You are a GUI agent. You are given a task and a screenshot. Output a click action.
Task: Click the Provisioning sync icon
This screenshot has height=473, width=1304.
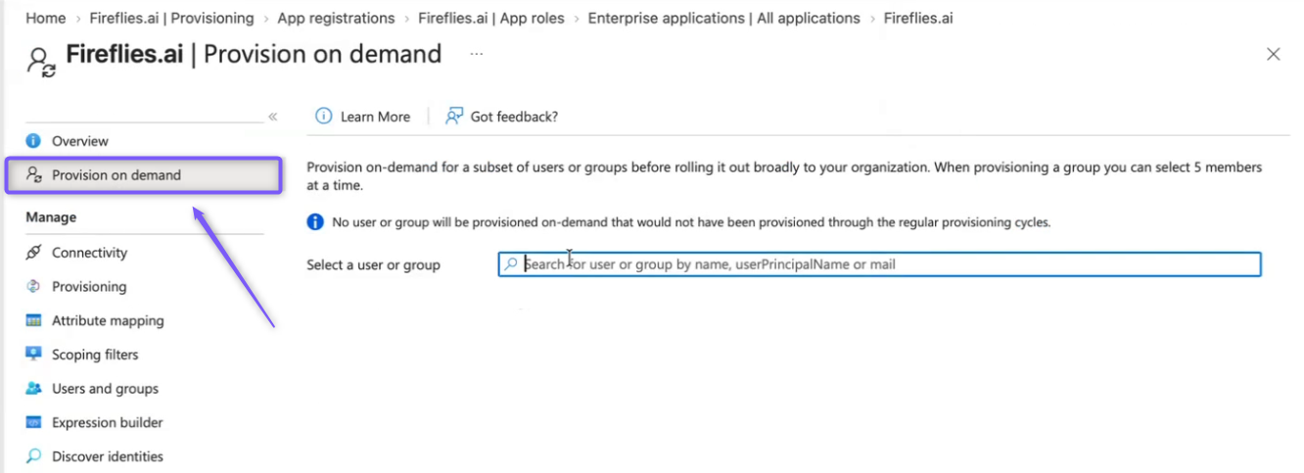tap(33, 287)
